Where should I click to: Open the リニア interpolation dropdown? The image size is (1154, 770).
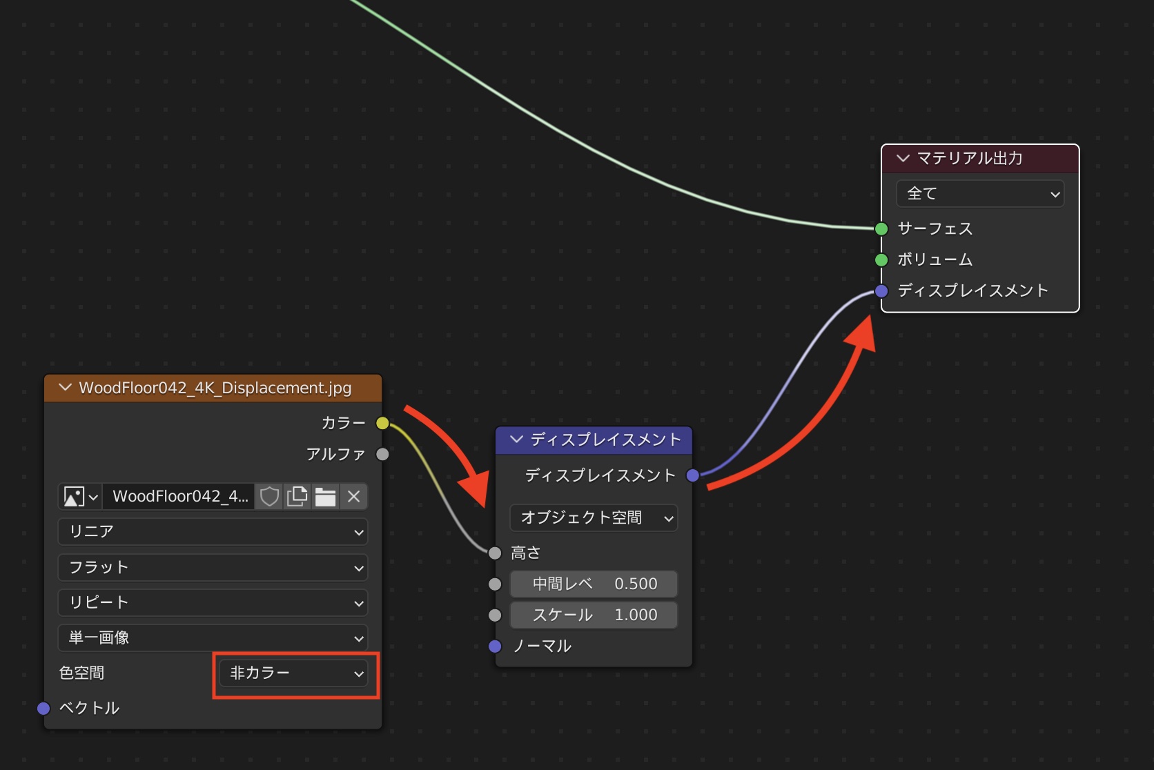click(x=213, y=532)
